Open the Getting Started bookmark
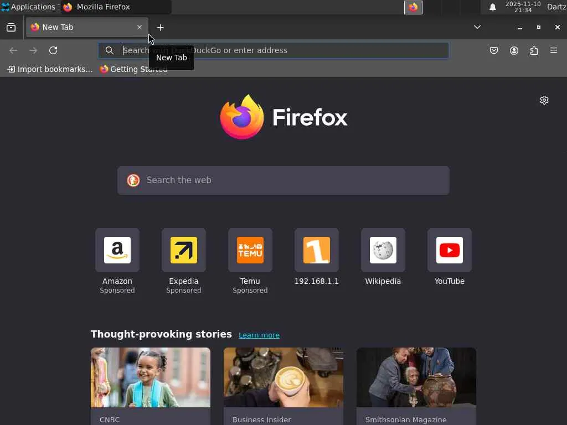 coord(134,69)
